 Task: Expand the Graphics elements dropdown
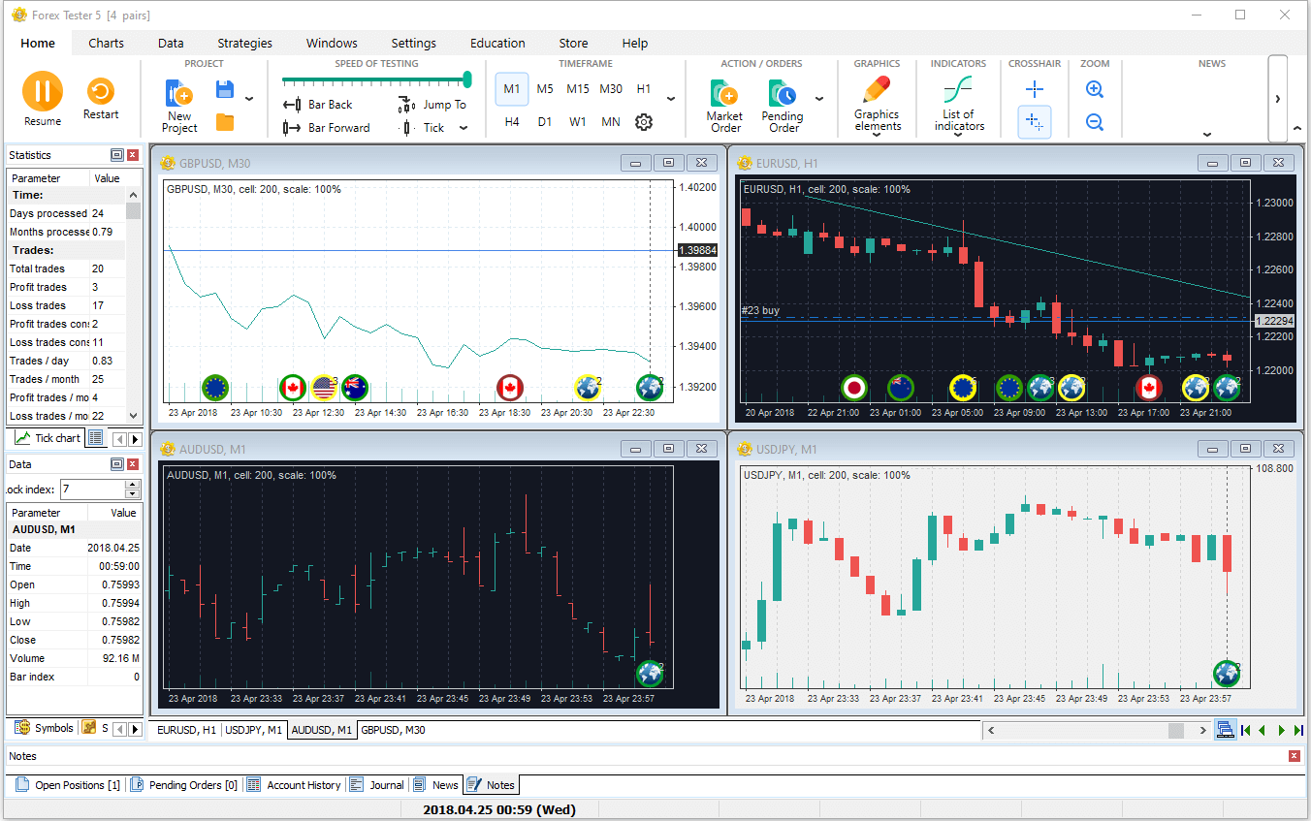coord(877,135)
